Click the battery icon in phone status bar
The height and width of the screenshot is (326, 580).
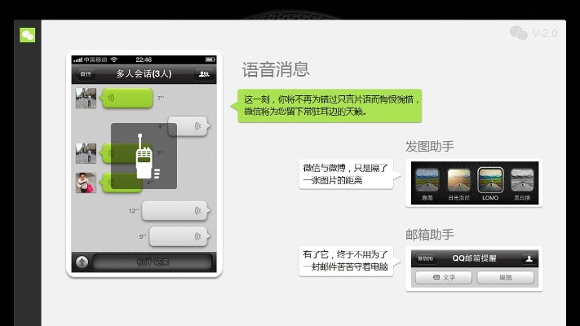(210, 59)
